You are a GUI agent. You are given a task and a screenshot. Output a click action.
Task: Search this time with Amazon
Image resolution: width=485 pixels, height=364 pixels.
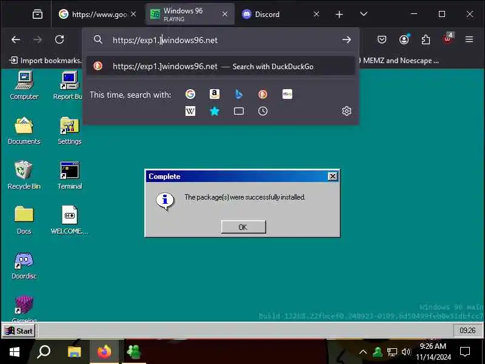[x=215, y=94]
